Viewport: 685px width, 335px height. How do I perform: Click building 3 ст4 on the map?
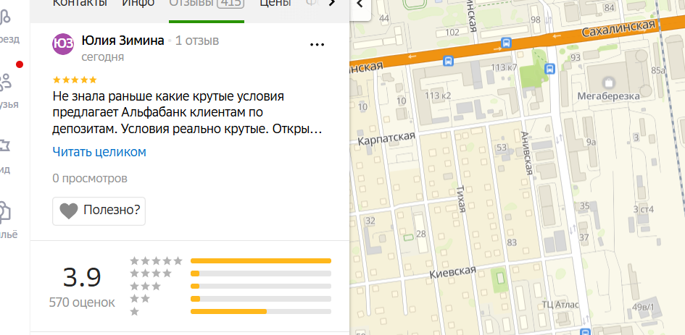[x=644, y=209]
